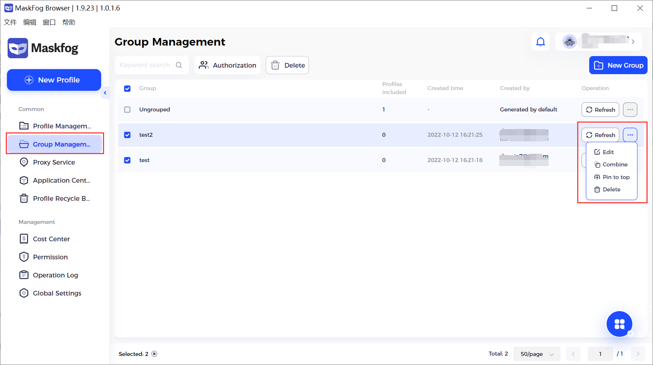Click the New Profile button
The height and width of the screenshot is (365, 653).
[x=54, y=80]
